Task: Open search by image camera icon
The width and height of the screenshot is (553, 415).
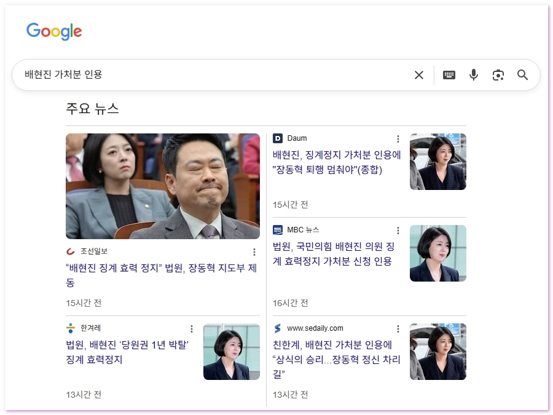Action: (x=498, y=75)
